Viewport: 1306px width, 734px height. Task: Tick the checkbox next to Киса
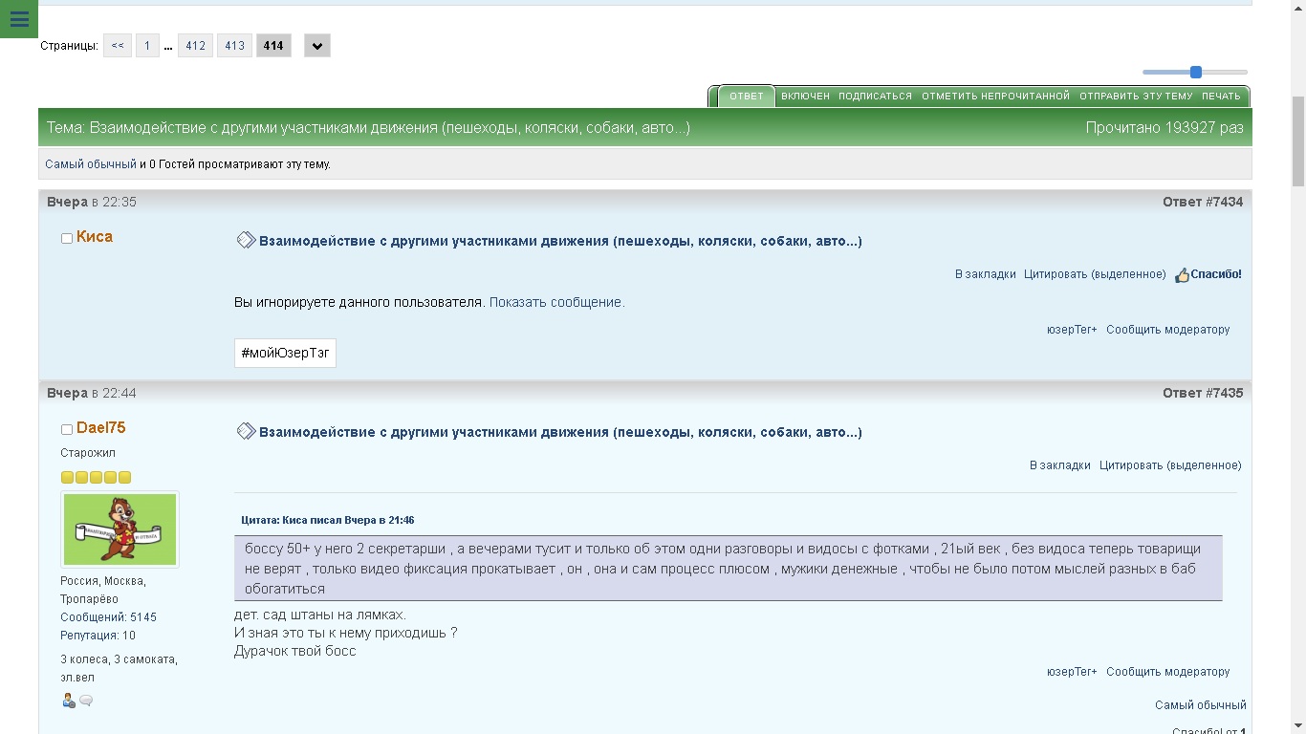(x=67, y=238)
